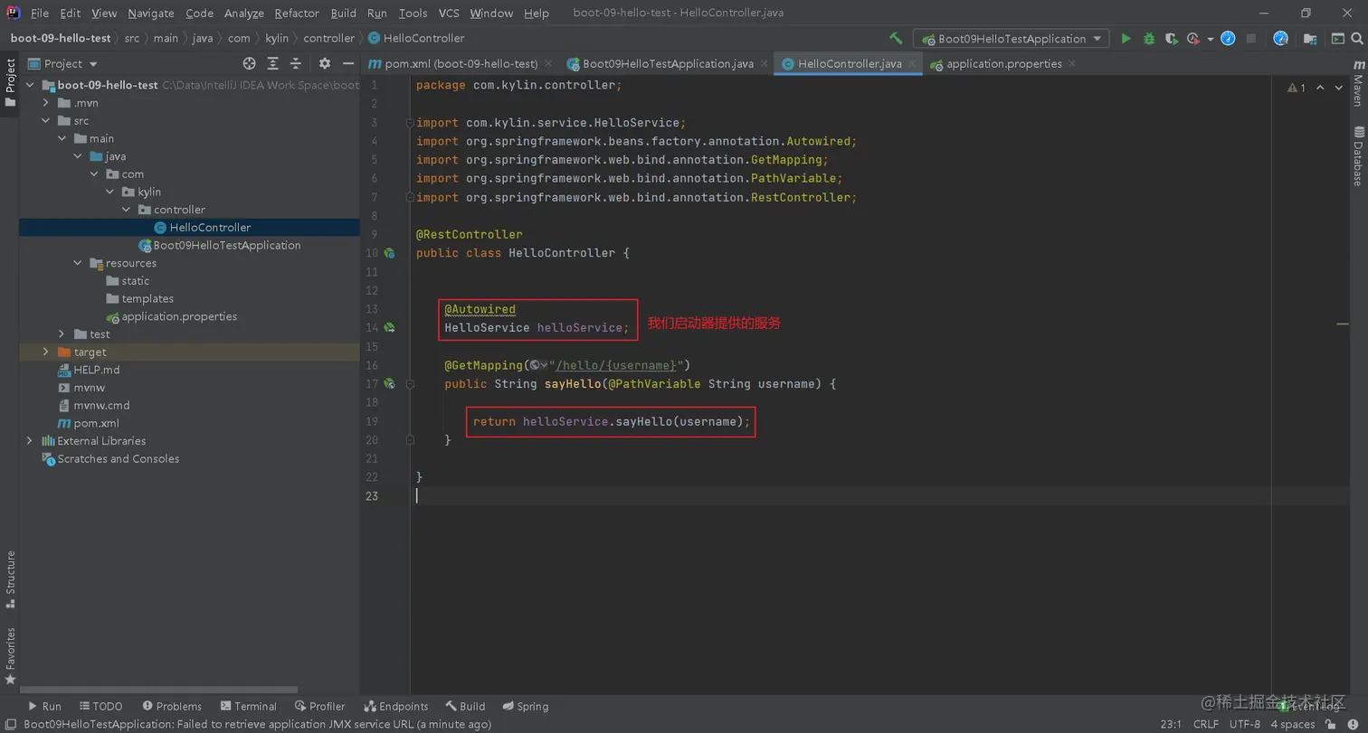Click the warning indicator in editor corner
Screen dimensions: 1368x733
point(1297,88)
